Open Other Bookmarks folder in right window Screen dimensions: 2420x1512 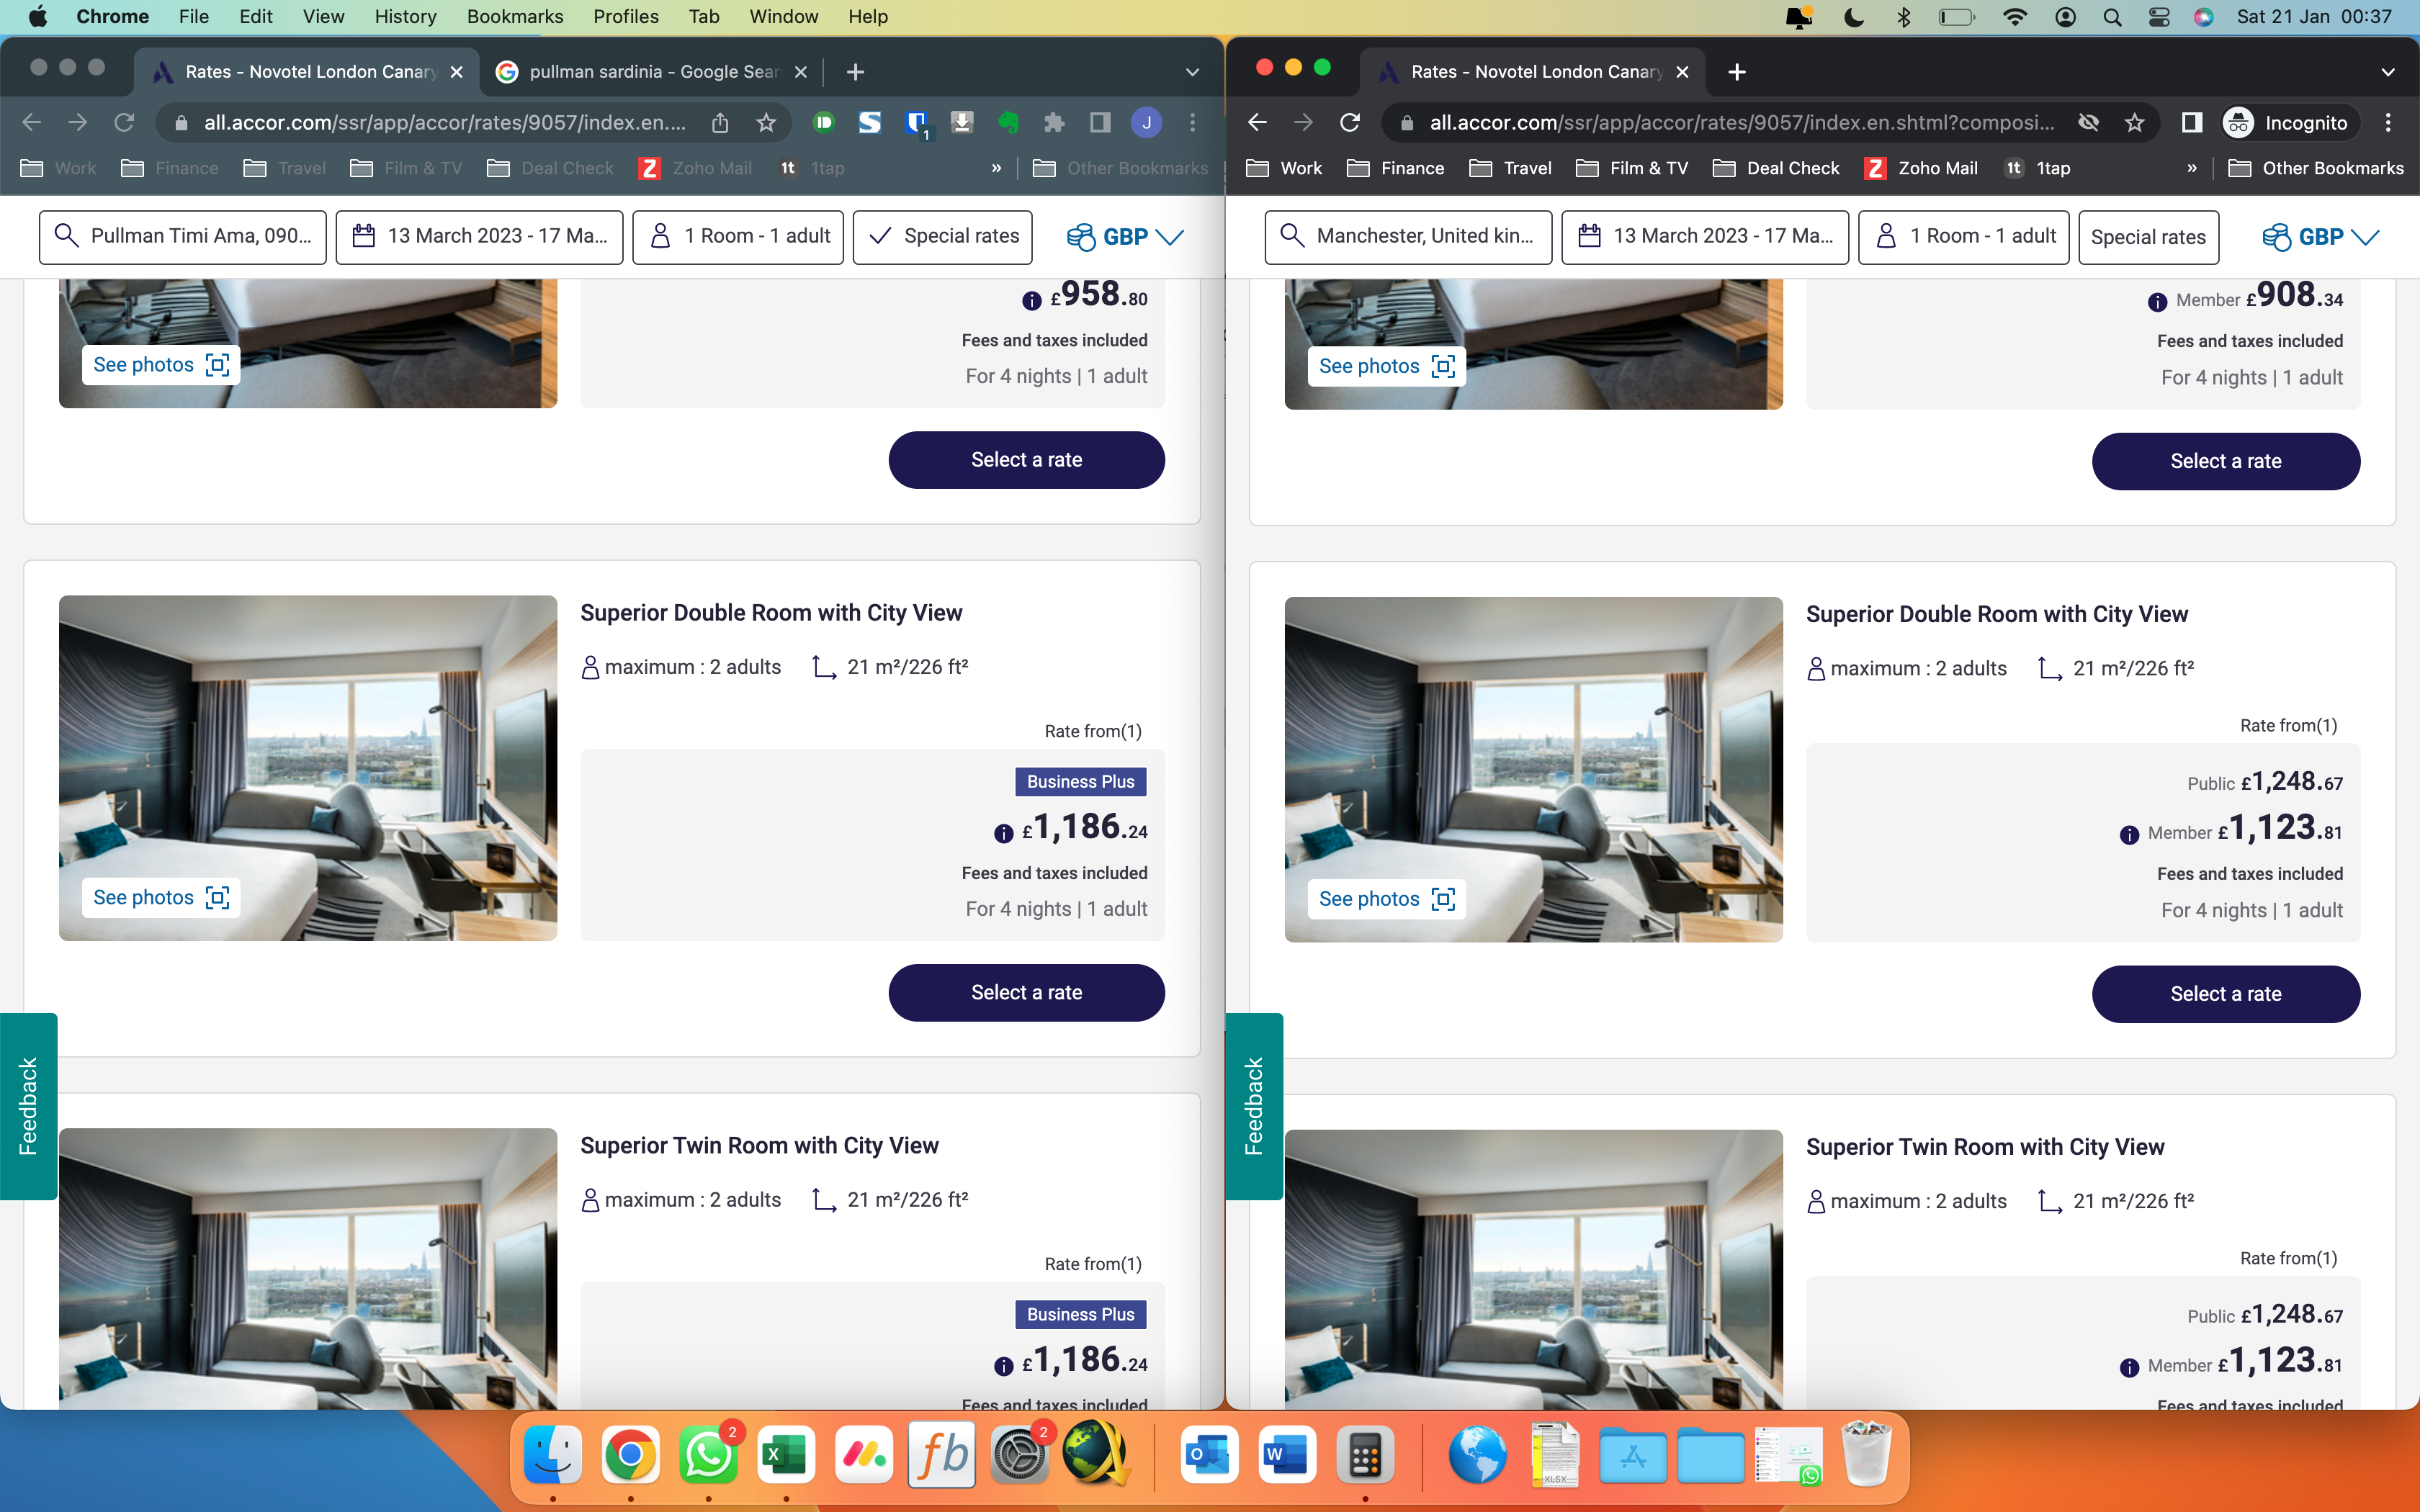[x=2316, y=168]
